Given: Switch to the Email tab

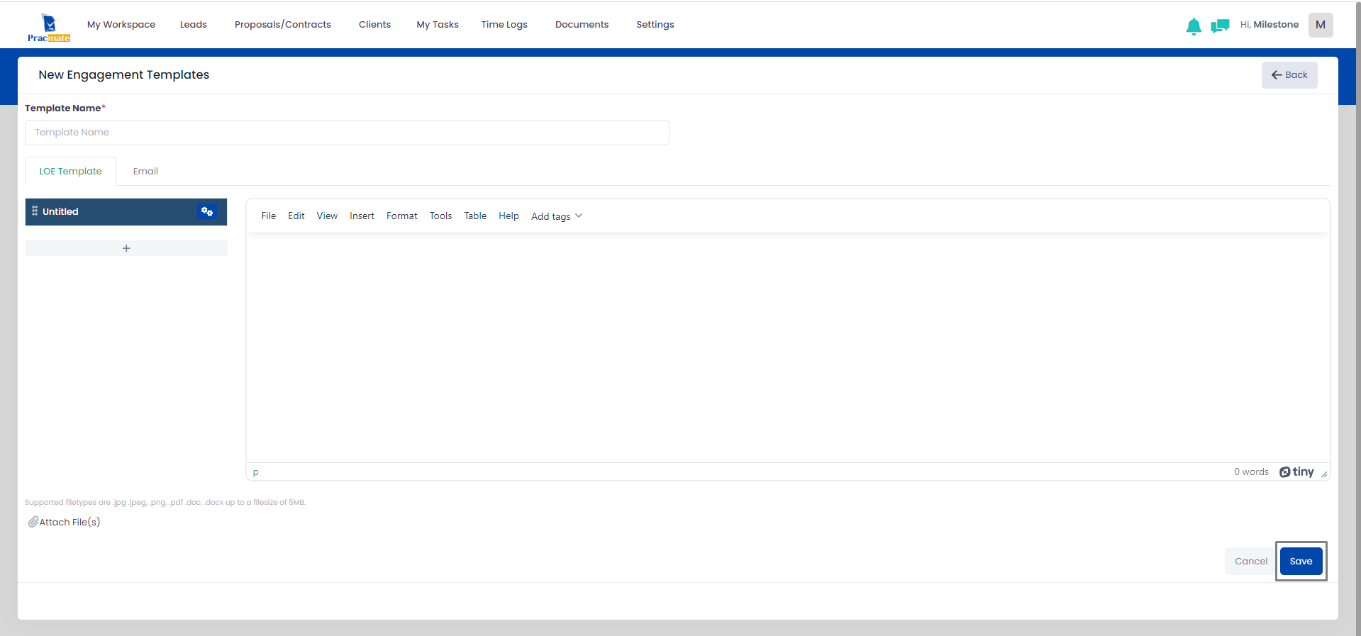Looking at the screenshot, I should pyautogui.click(x=145, y=171).
